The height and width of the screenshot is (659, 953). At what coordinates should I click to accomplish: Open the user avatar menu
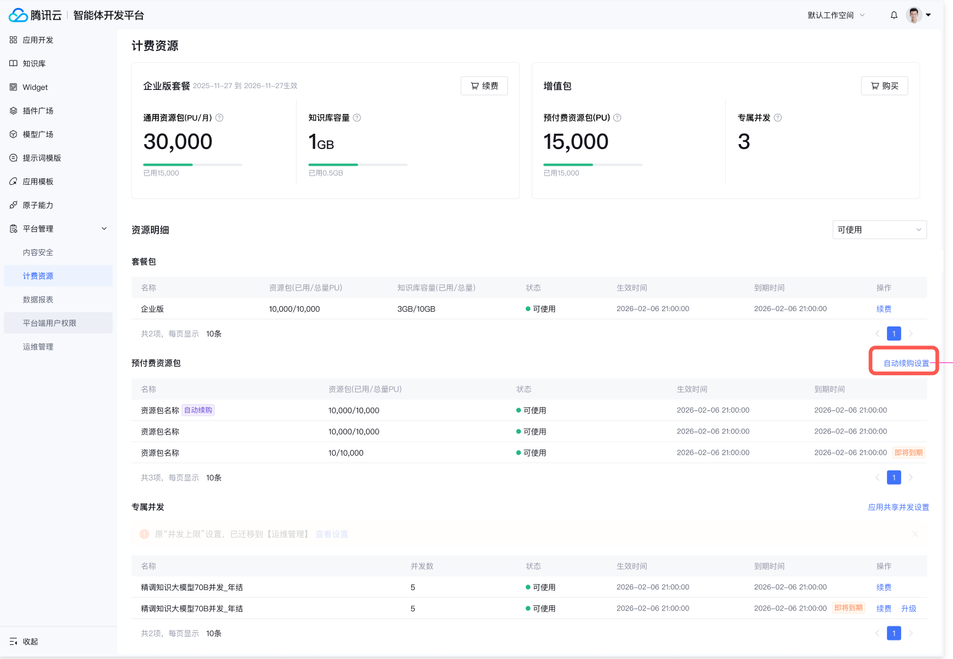pyautogui.click(x=914, y=15)
